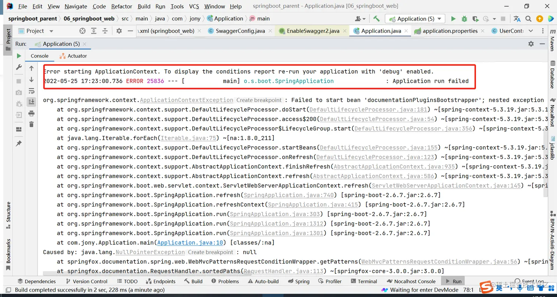Click the stop square in Run panel sidebar

coord(19,81)
